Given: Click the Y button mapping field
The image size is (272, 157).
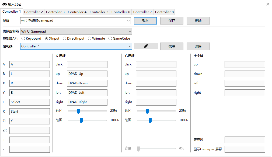Looking at the screenshot, I should point(30,93).
